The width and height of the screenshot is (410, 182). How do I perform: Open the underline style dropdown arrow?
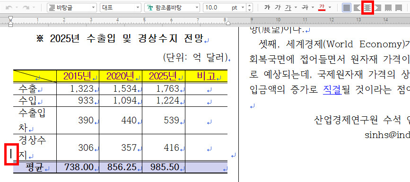point(296,8)
